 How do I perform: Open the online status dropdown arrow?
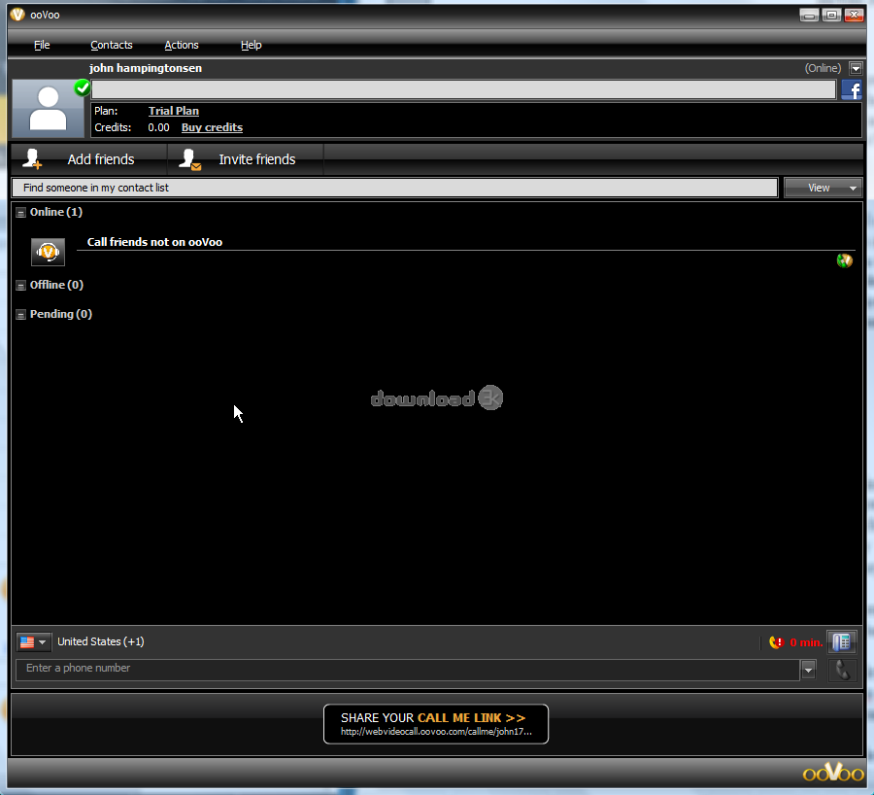(856, 69)
